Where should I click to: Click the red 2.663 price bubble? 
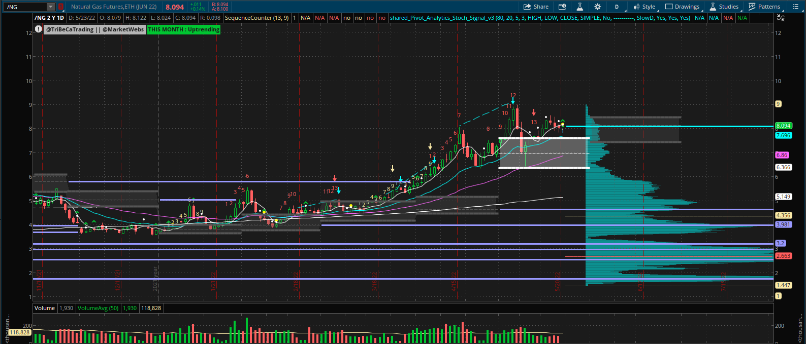(x=784, y=256)
